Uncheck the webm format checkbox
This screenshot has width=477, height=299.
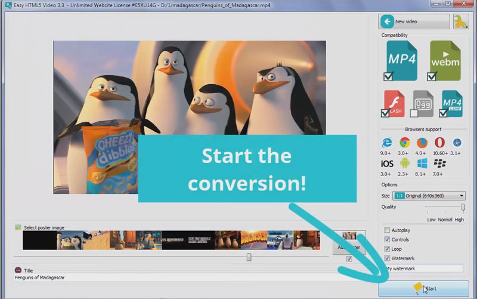click(431, 77)
